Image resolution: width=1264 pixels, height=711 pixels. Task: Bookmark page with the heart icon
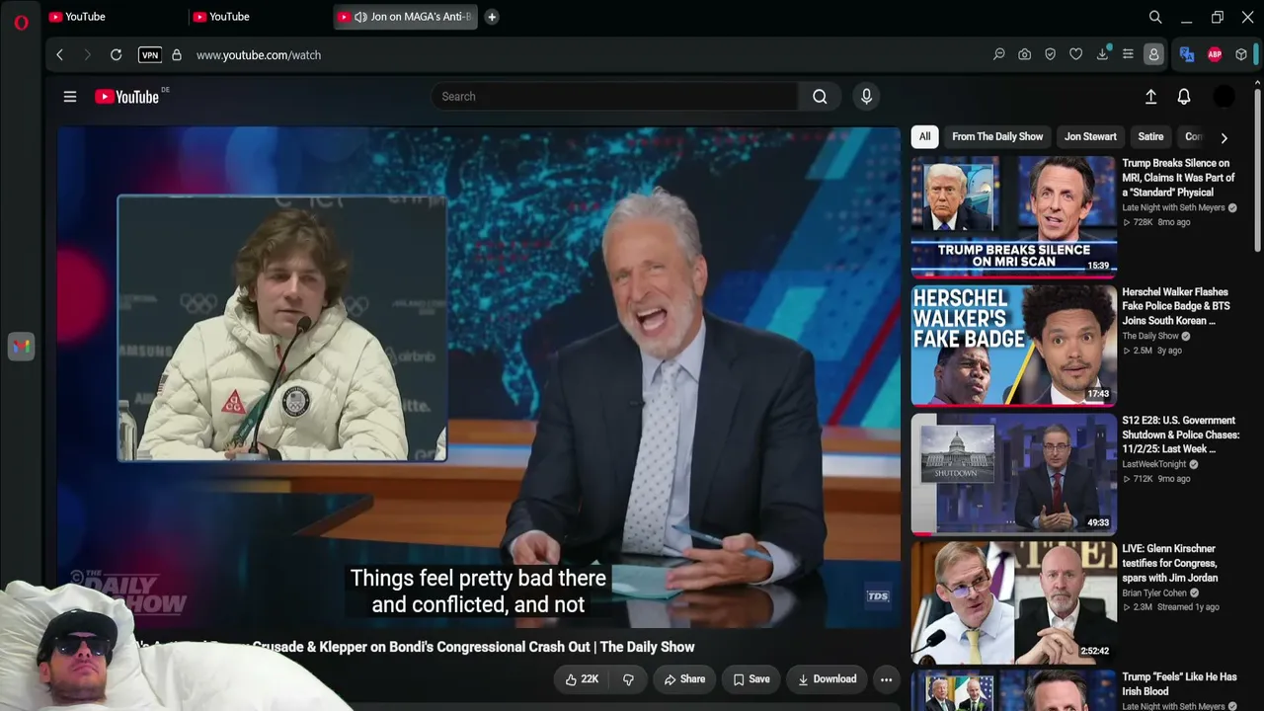click(x=1076, y=55)
